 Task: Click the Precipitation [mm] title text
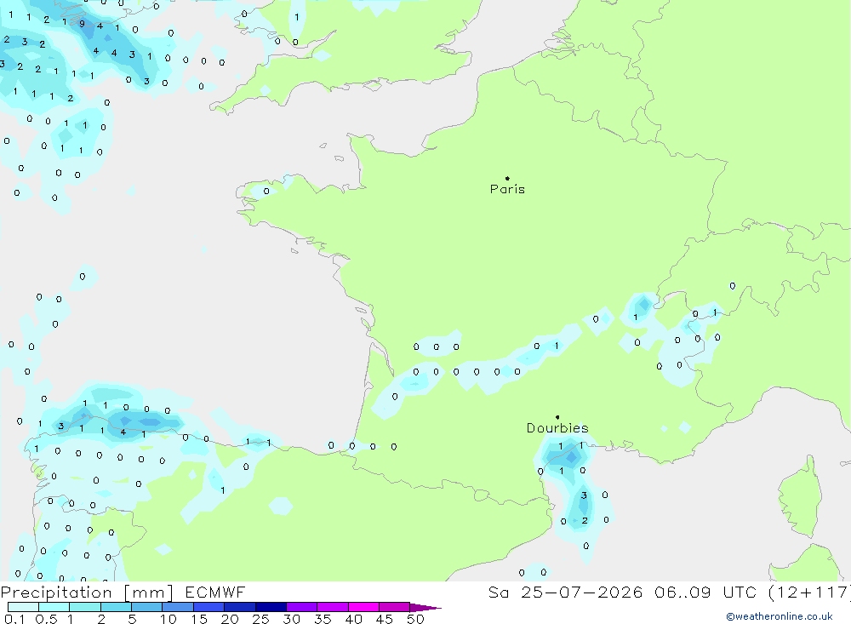(x=87, y=592)
